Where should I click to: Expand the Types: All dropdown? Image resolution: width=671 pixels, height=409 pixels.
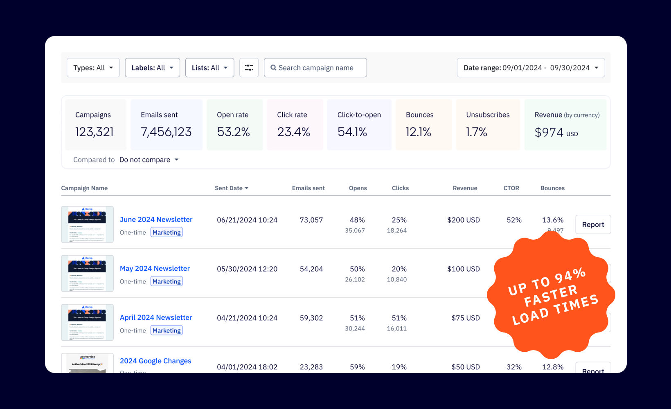(93, 68)
